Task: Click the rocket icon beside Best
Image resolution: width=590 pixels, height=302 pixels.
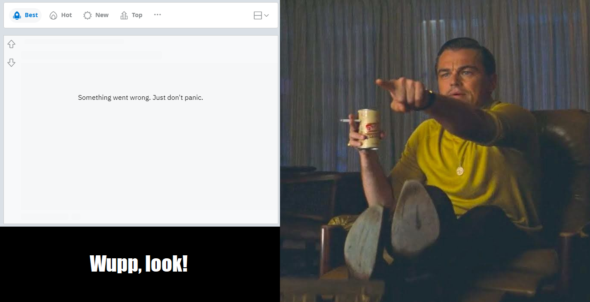Action: tap(17, 15)
